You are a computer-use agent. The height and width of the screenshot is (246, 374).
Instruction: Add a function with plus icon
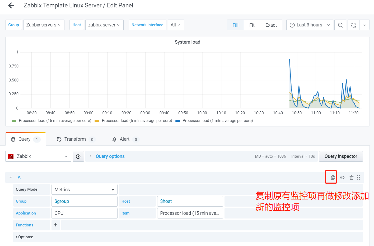56,225
